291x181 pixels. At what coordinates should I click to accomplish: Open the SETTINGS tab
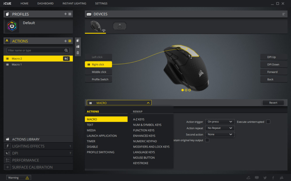(101, 3)
